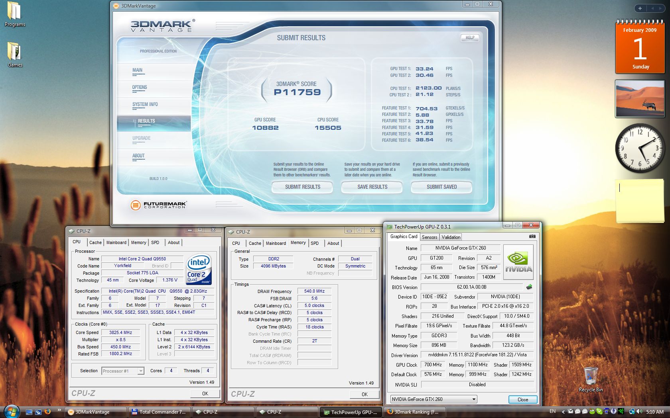Image resolution: width=670 pixels, height=418 pixels.
Task: Open OPTIONS section in 3DMark Vantage
Action: [140, 87]
